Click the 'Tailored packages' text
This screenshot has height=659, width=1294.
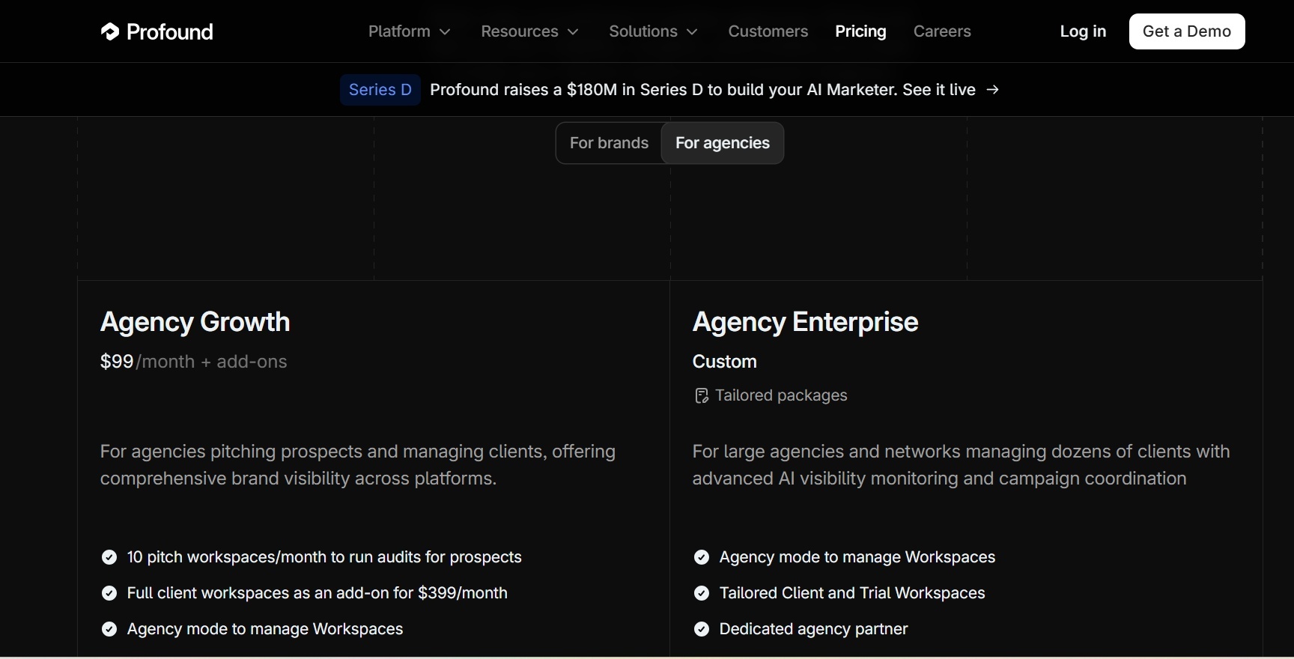tap(781, 395)
